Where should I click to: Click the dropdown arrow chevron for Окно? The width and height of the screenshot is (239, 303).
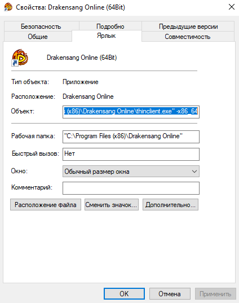(194, 172)
